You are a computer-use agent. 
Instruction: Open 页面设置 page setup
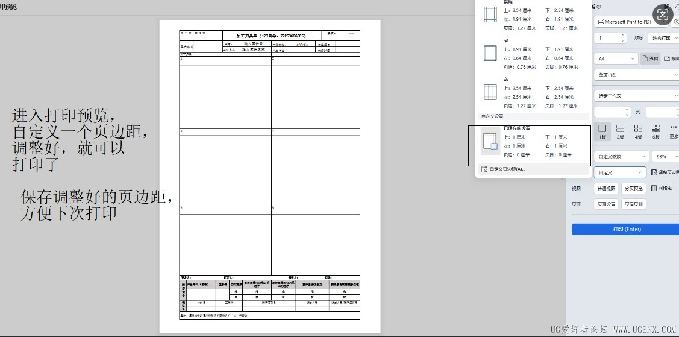pyautogui.click(x=606, y=204)
